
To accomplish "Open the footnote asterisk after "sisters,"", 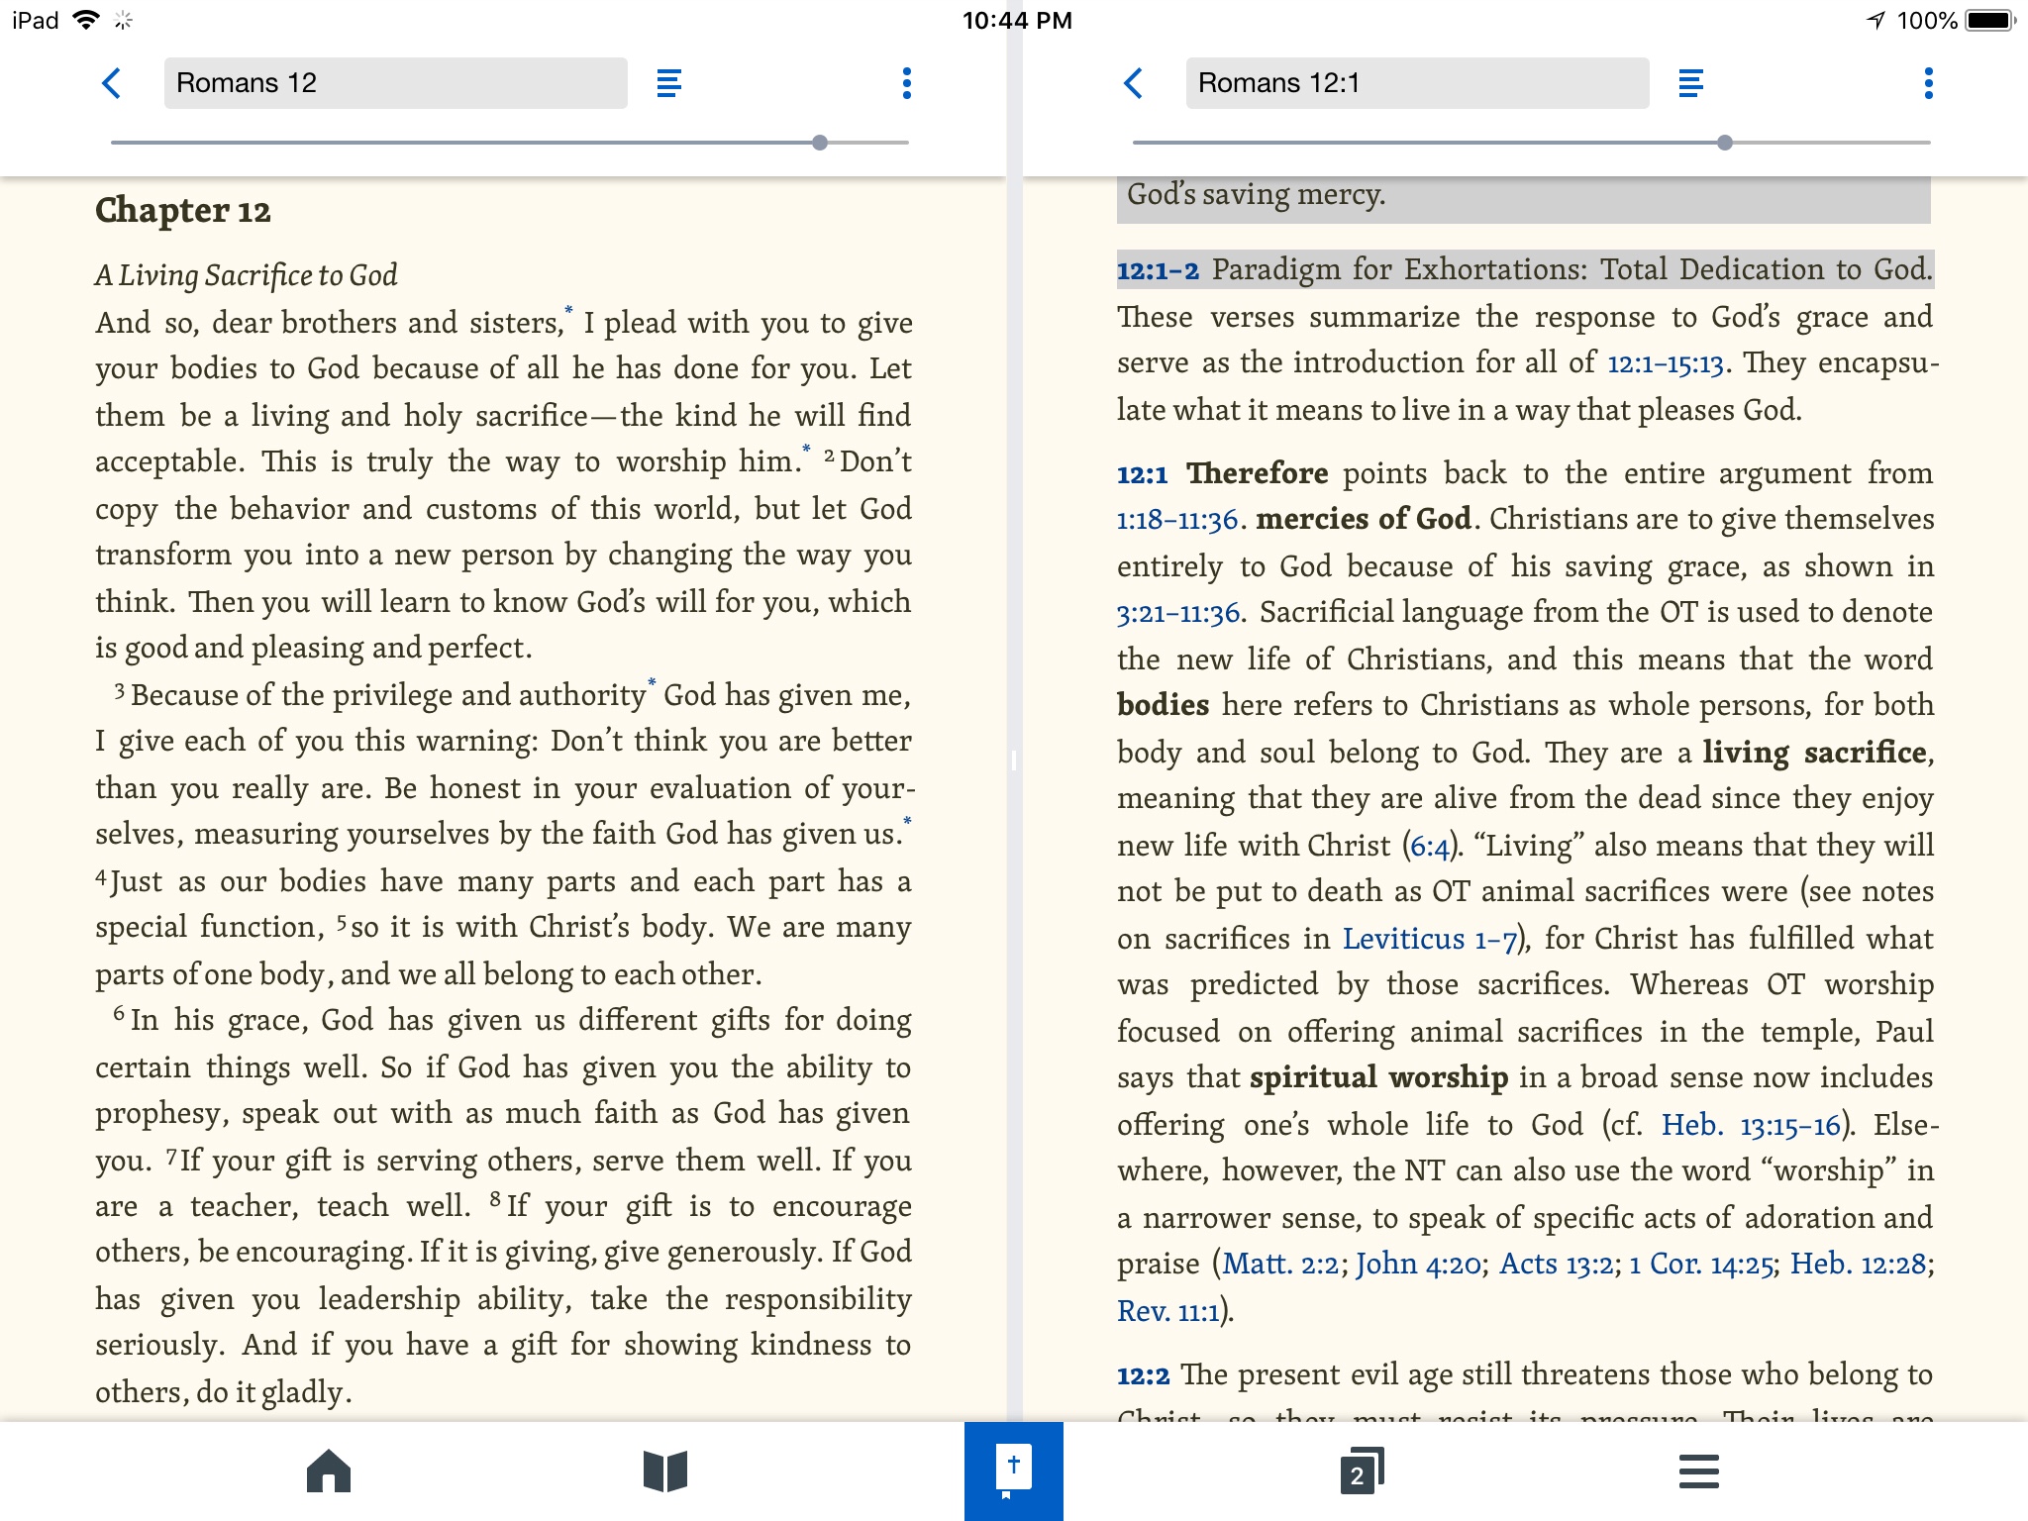I will click(x=568, y=311).
